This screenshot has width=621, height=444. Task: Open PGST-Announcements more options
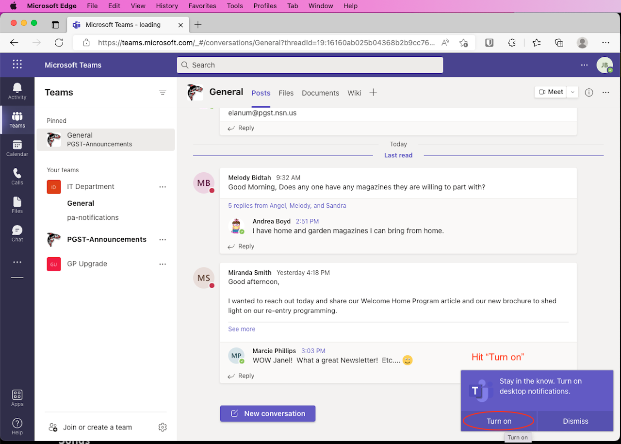coord(163,240)
